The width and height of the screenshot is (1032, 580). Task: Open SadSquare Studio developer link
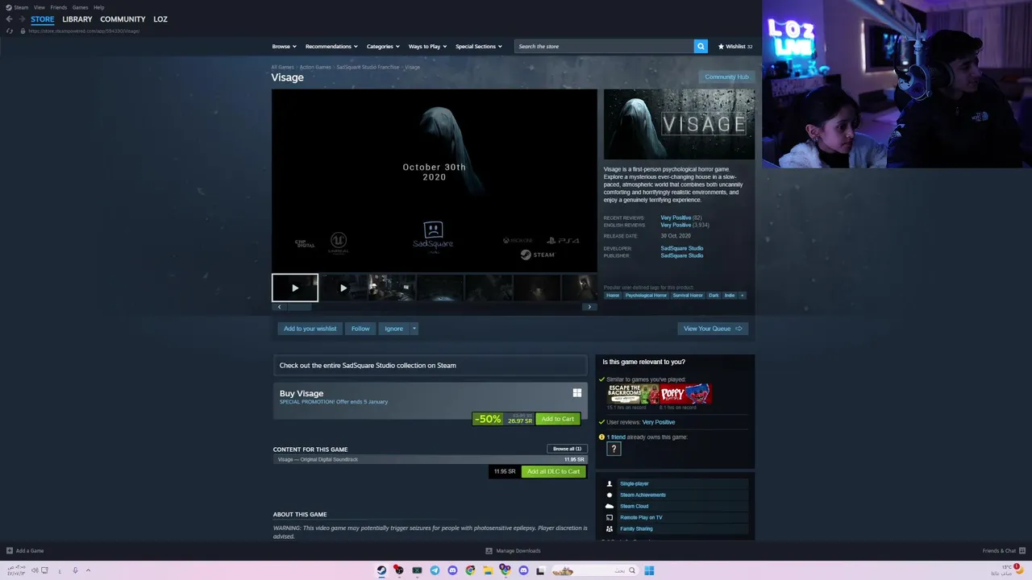coord(682,248)
